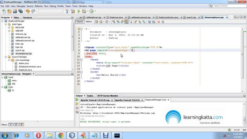The height and width of the screenshot is (139, 247).
Task: Select the h1 element in Navigator
Action: tap(13, 90)
